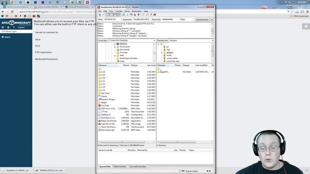The height and width of the screenshot is (174, 310).
Task: Toggle the message log display in the FileZilla toolbar
Action: coord(108,15)
